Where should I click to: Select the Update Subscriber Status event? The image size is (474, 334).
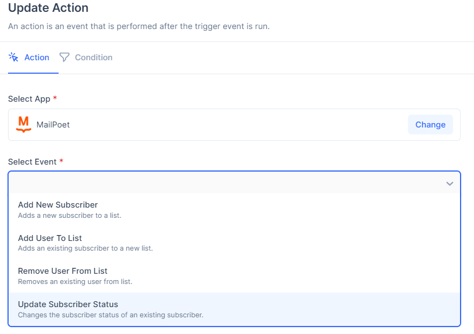(x=68, y=304)
